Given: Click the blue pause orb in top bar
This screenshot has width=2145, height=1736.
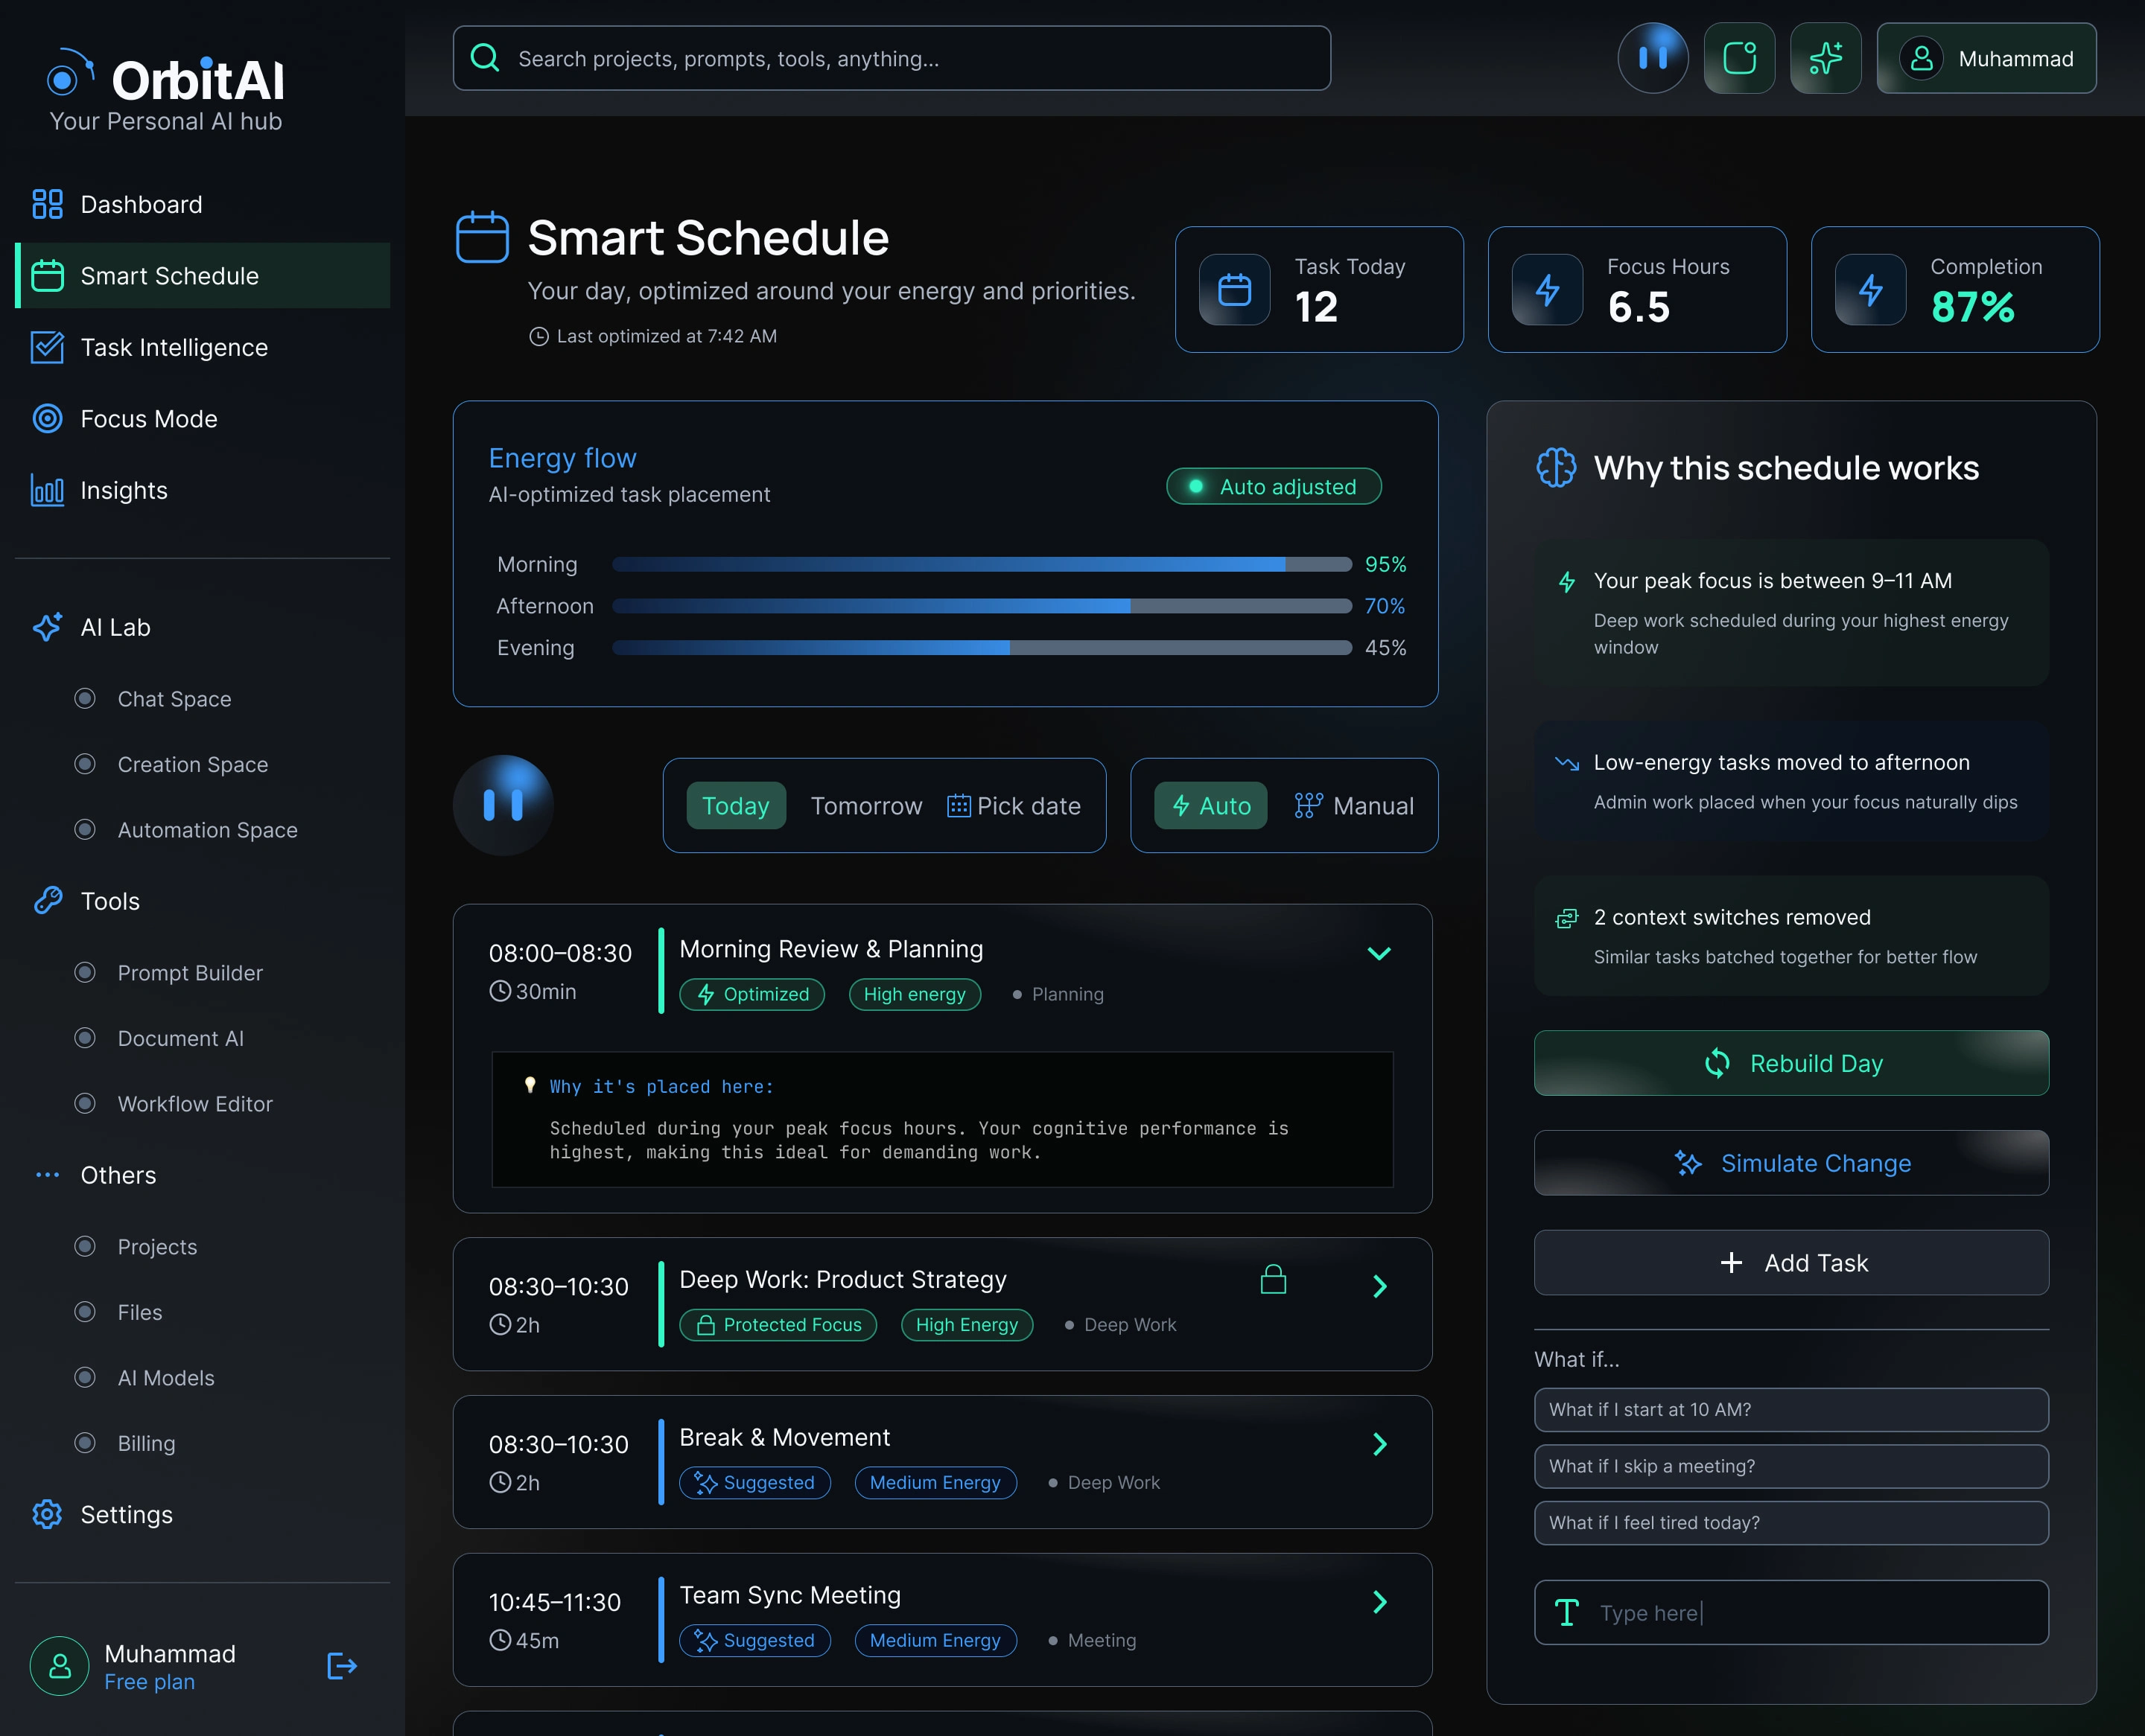Looking at the screenshot, I should coord(1653,58).
